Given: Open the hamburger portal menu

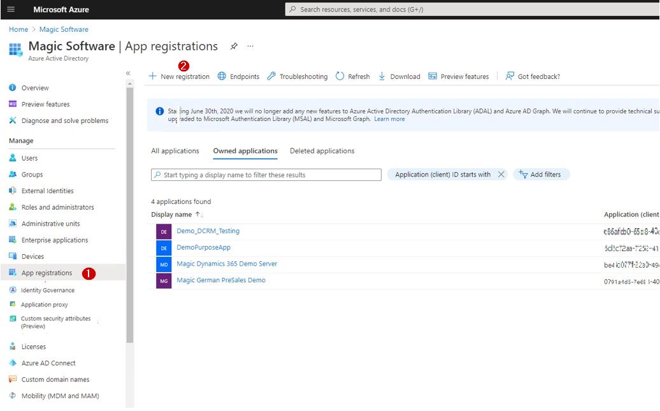Looking at the screenshot, I should coord(11,10).
